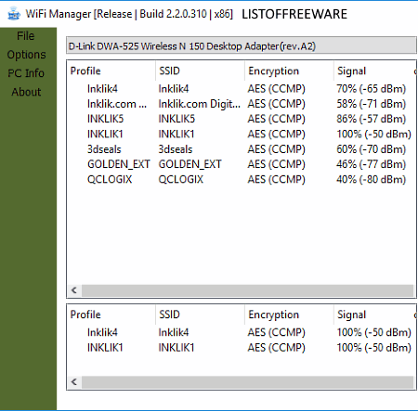The width and height of the screenshot is (418, 411).
Task: Open the D-Link DWA-525 adapter dropdown
Action: point(242,46)
